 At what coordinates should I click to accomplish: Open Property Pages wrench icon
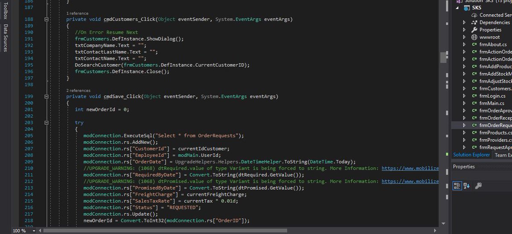point(478,185)
